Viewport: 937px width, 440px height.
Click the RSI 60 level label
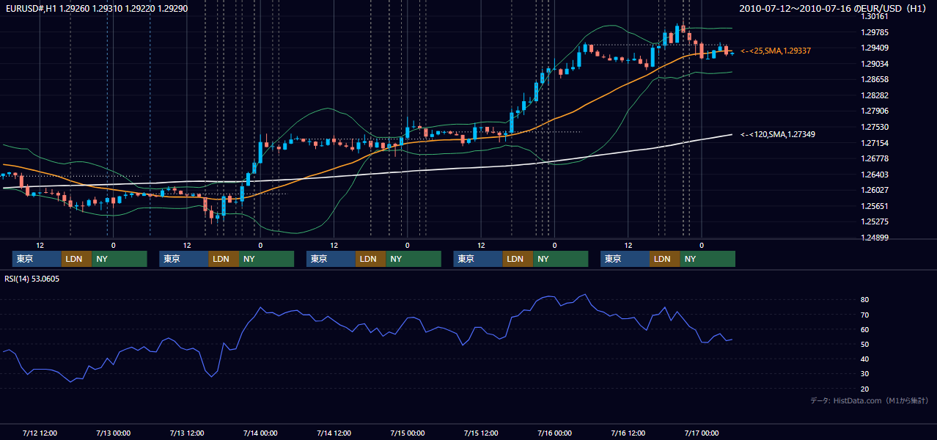click(x=865, y=329)
